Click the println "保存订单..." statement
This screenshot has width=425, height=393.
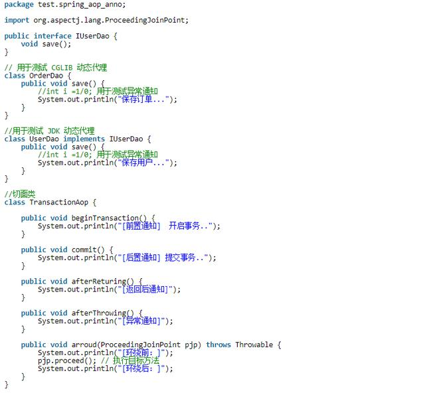pyautogui.click(x=108, y=100)
